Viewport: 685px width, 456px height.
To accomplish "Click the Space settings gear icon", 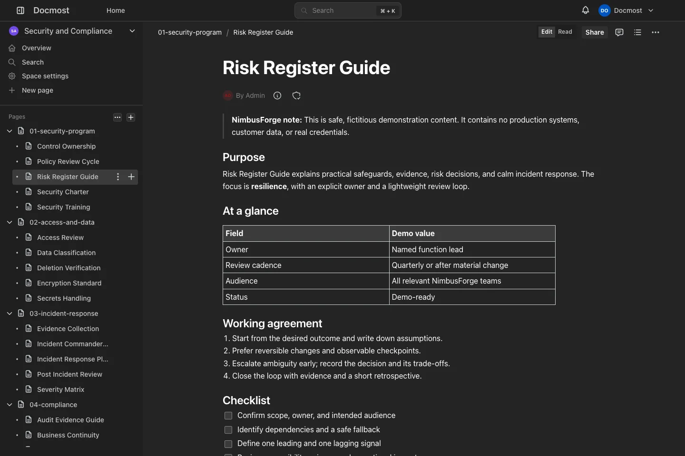I will click(x=12, y=76).
